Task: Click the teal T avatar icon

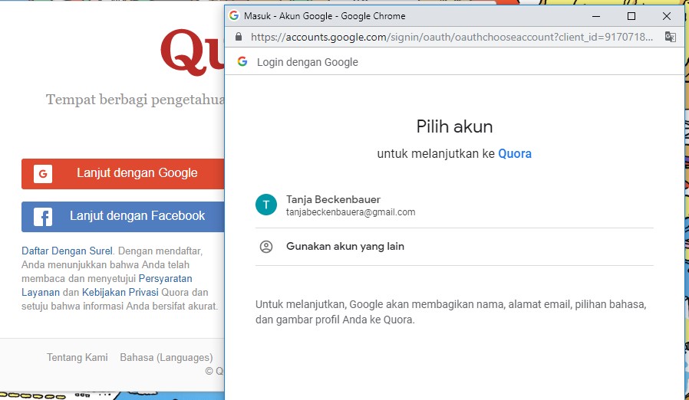Action: coord(265,205)
